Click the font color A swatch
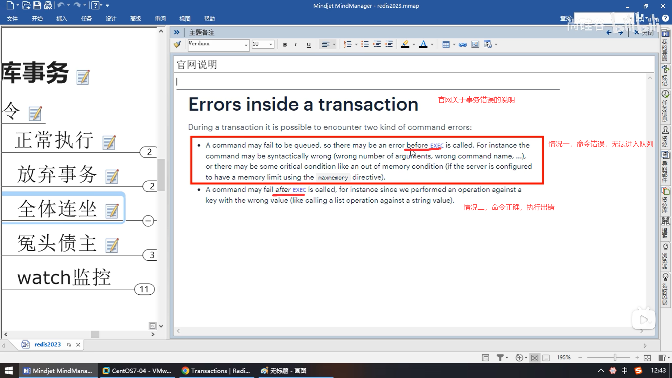The height and width of the screenshot is (378, 672). [x=423, y=44]
